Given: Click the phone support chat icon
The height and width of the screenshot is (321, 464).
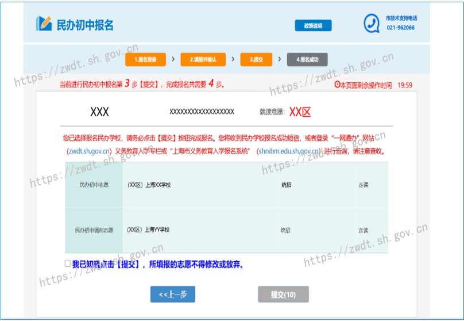Looking at the screenshot, I should pos(371,23).
